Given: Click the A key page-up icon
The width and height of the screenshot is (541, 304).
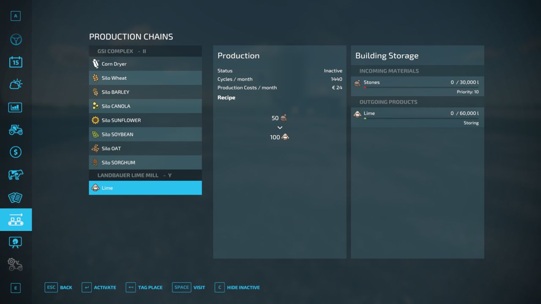Looking at the screenshot, I should 16,16.
